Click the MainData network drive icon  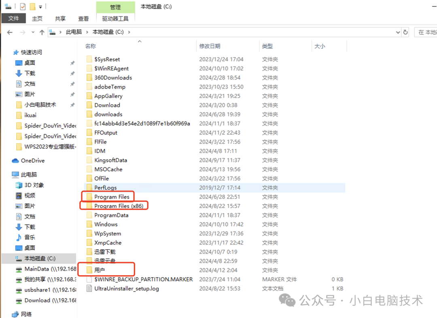19,269
